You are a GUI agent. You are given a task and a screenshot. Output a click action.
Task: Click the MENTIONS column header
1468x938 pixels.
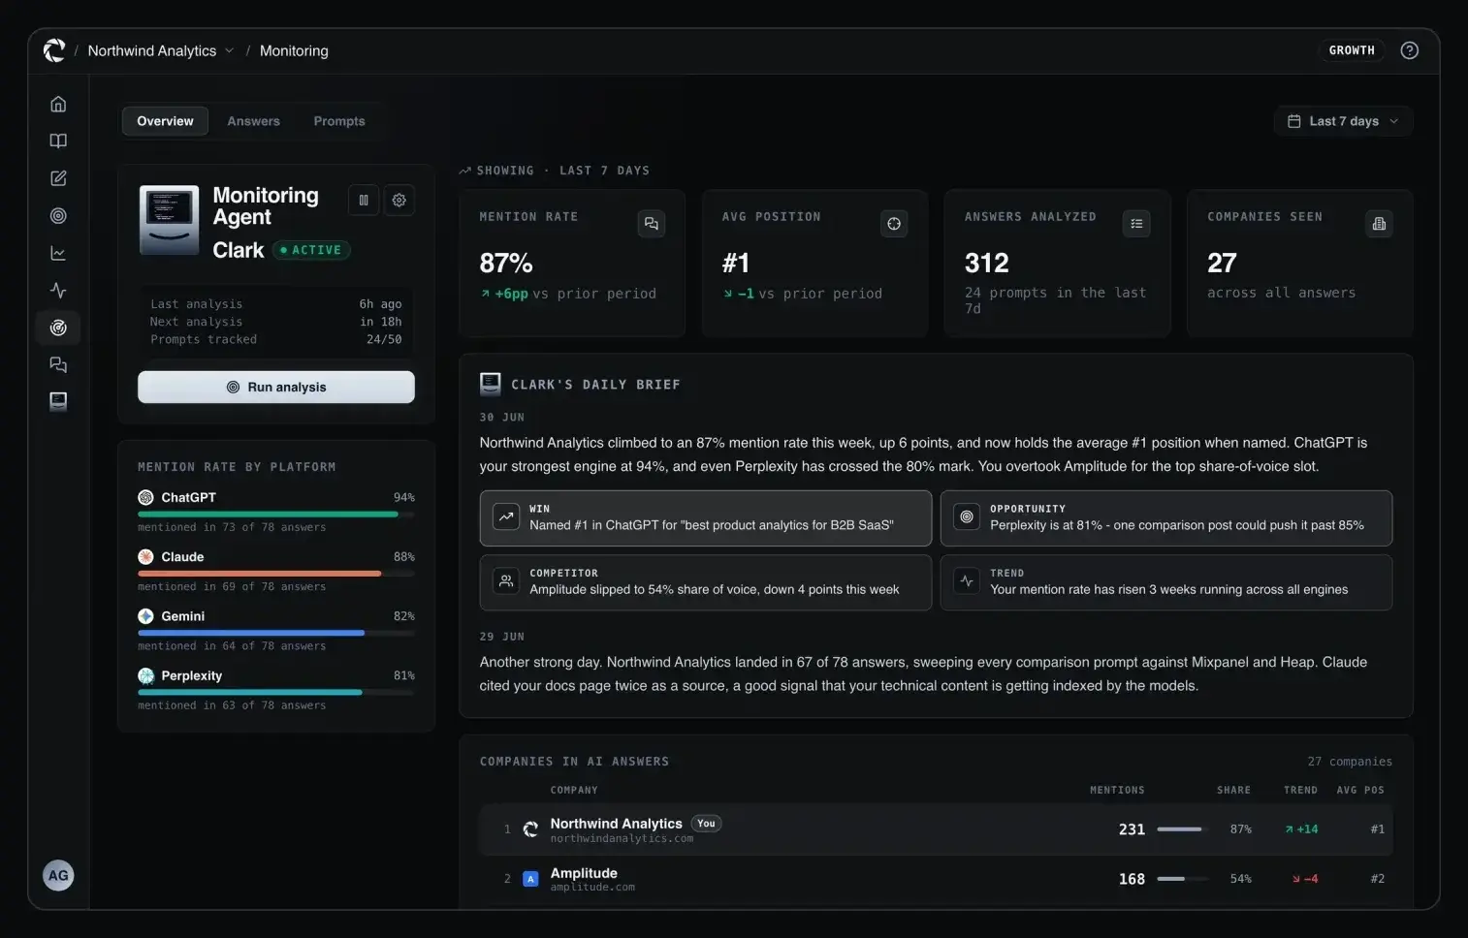[x=1117, y=790]
